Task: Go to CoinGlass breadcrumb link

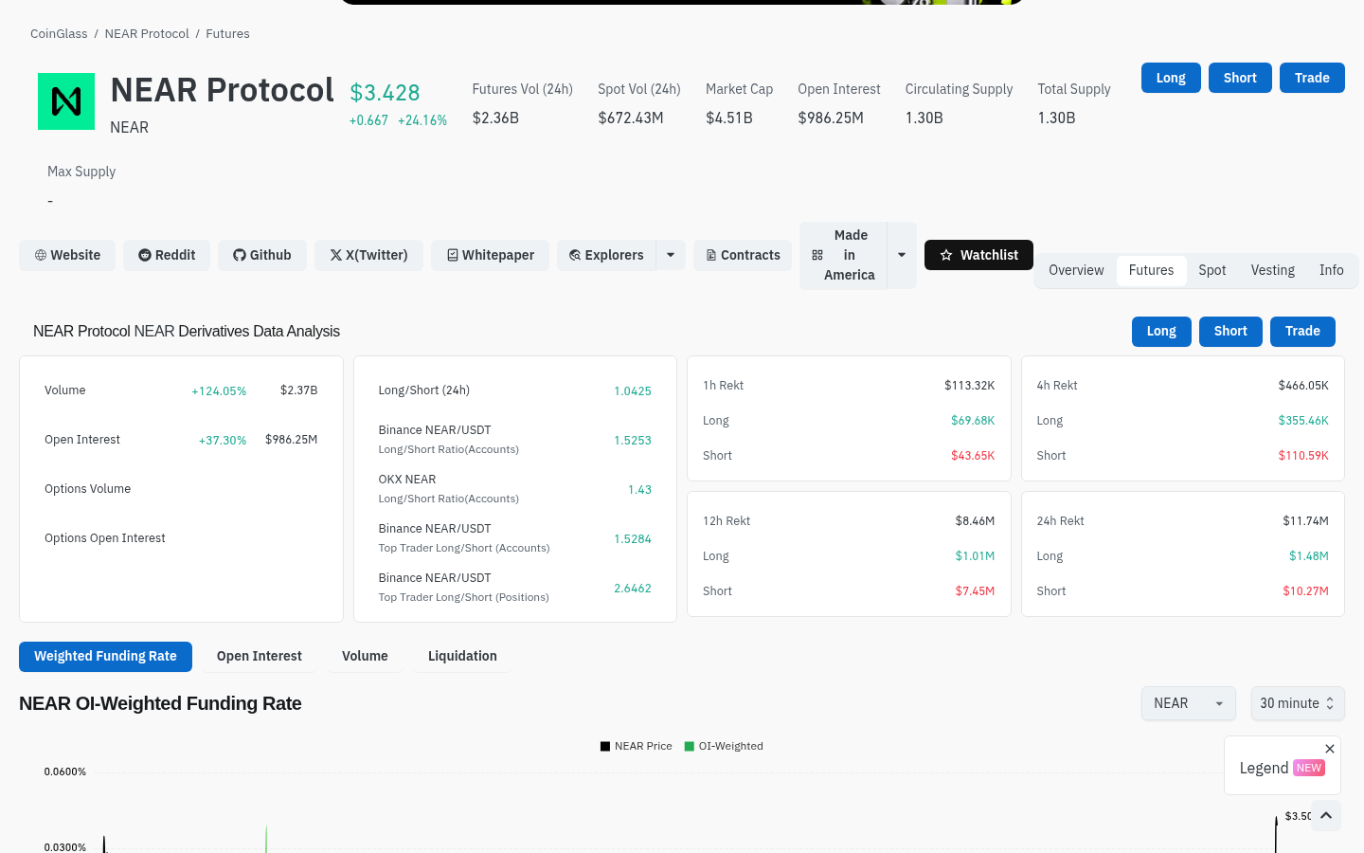Action: pos(59,34)
